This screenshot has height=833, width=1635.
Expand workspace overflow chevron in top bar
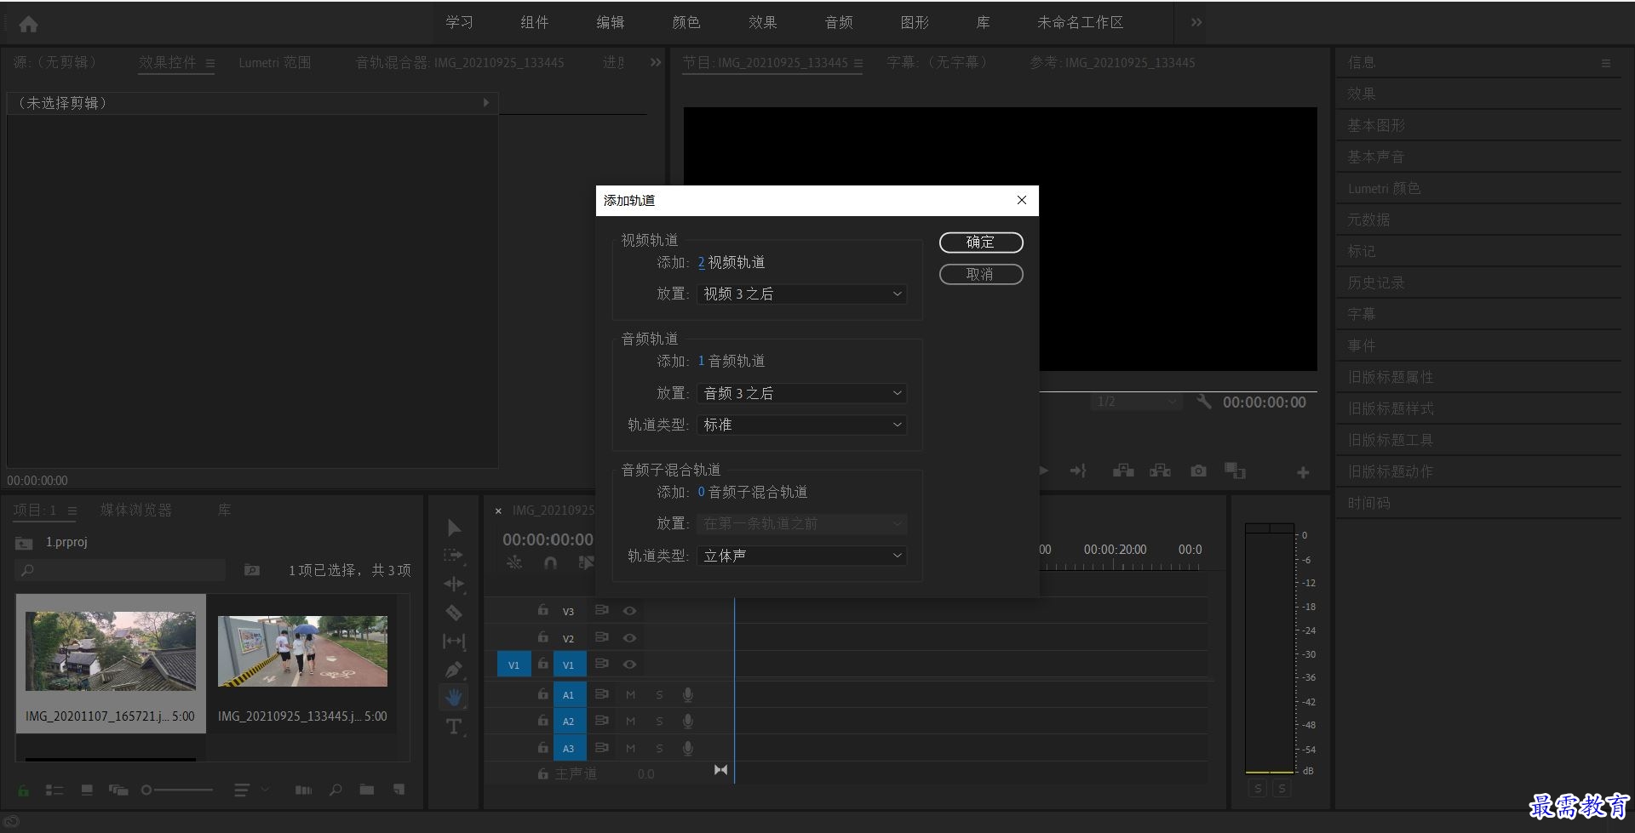point(1196,23)
